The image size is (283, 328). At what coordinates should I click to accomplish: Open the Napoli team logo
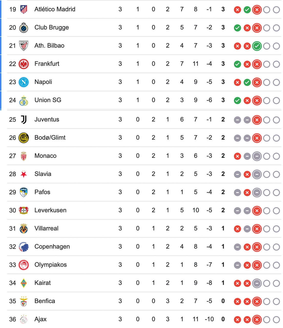pos(24,82)
